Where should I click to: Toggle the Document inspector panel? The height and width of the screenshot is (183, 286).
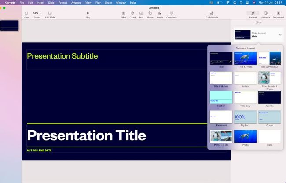(278, 13)
